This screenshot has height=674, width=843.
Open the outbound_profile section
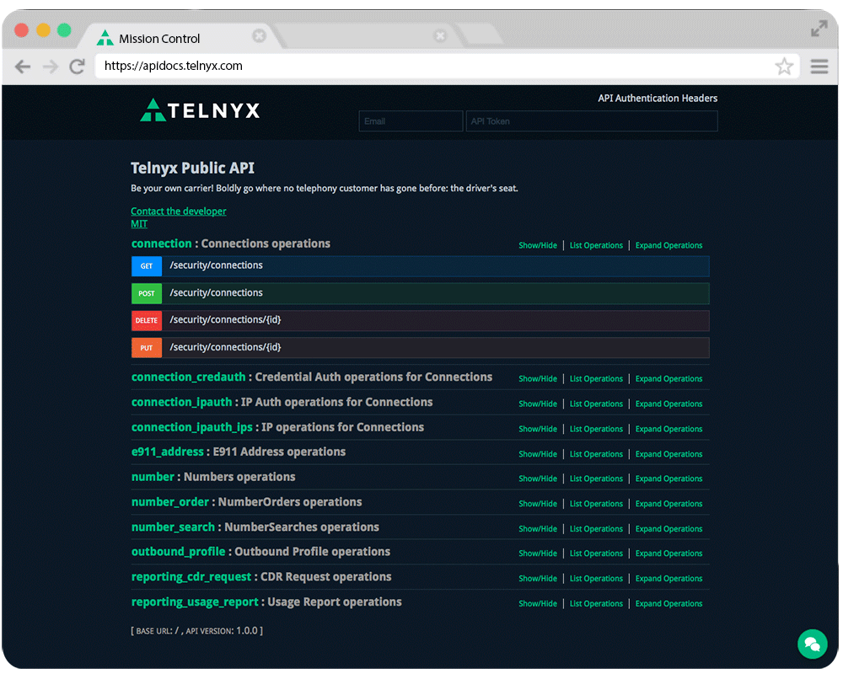[x=178, y=552]
